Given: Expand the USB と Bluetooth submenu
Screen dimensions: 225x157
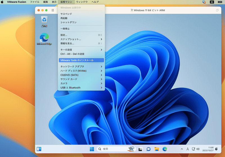Looking at the screenshot, I should (x=81, y=88).
